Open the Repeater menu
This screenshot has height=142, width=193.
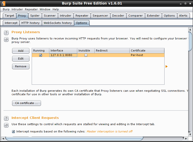[x=31, y=9]
